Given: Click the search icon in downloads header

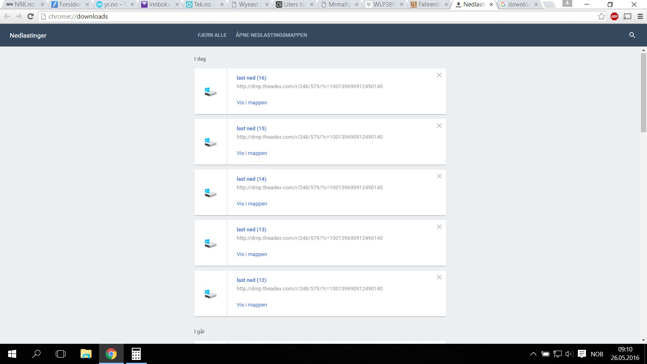Looking at the screenshot, I should 632,35.
